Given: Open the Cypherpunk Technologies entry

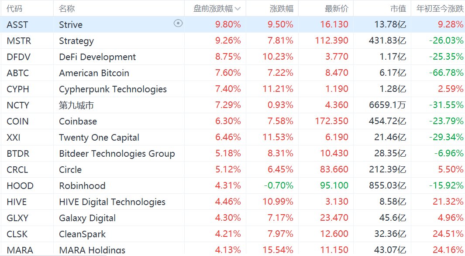Looking at the screenshot, I should pos(113,89).
